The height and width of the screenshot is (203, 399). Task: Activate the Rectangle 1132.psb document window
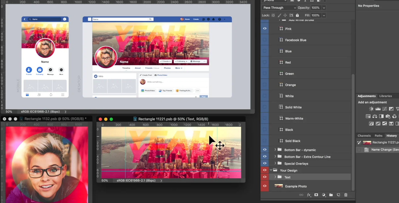point(47,119)
